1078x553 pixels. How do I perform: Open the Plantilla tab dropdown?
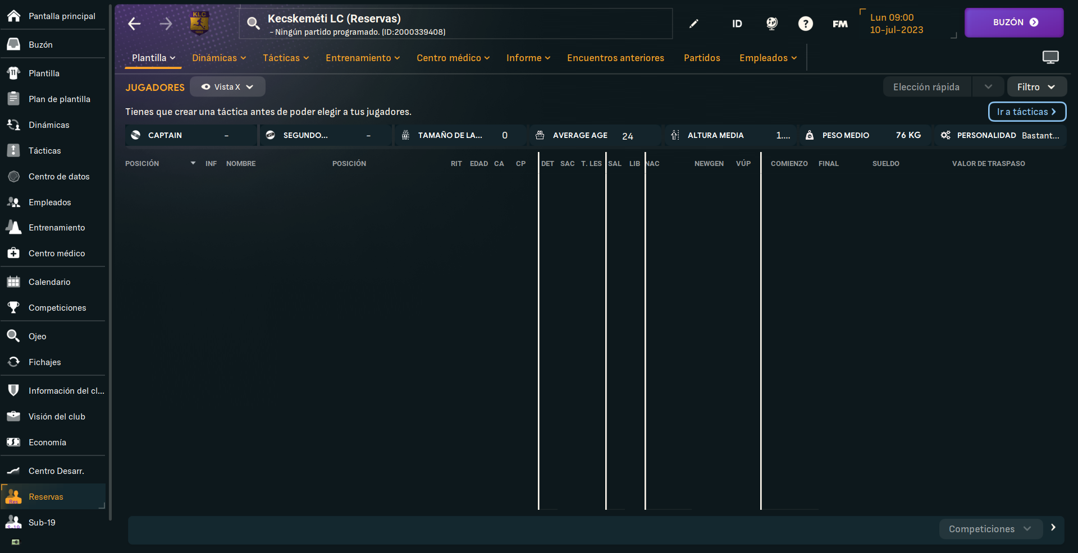coord(153,58)
